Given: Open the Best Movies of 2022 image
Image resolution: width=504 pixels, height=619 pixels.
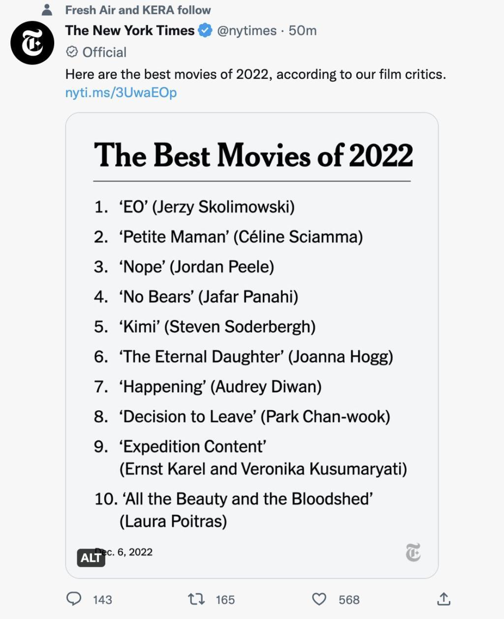Looking at the screenshot, I should coord(252,345).
